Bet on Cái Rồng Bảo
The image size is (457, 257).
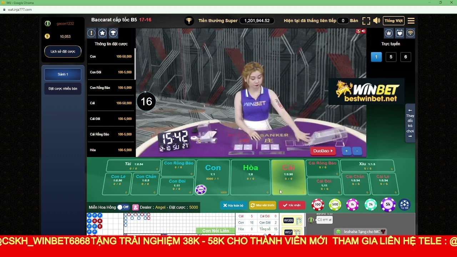[x=323, y=168]
